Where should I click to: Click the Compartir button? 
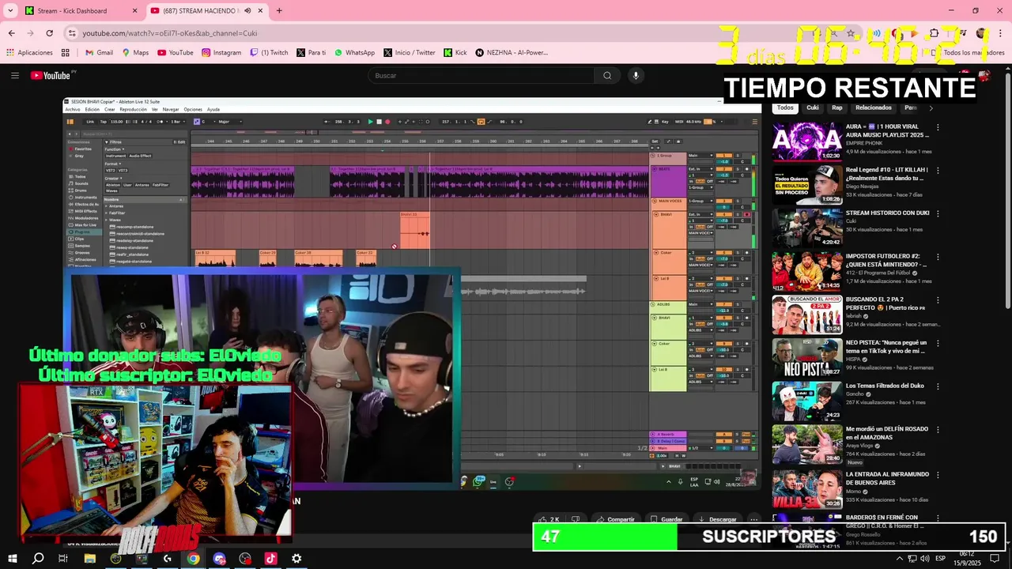click(616, 519)
